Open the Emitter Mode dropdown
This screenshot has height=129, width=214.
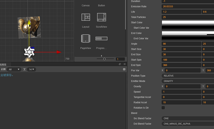tap(188, 81)
